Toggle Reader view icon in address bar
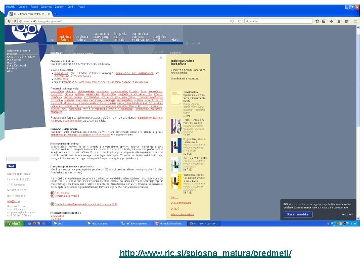The height and width of the screenshot is (273, 364). (232, 21)
